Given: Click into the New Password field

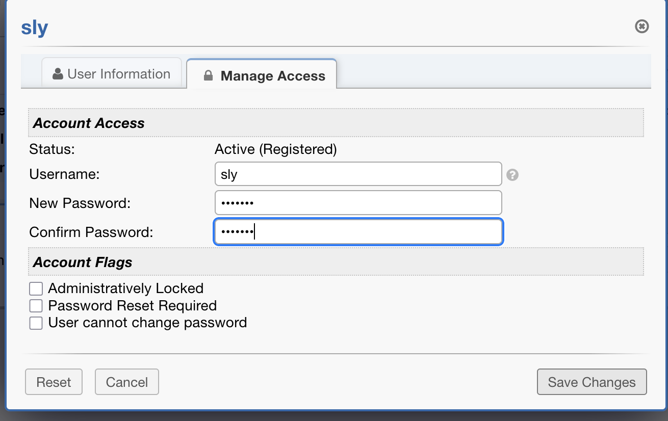Looking at the screenshot, I should (358, 203).
